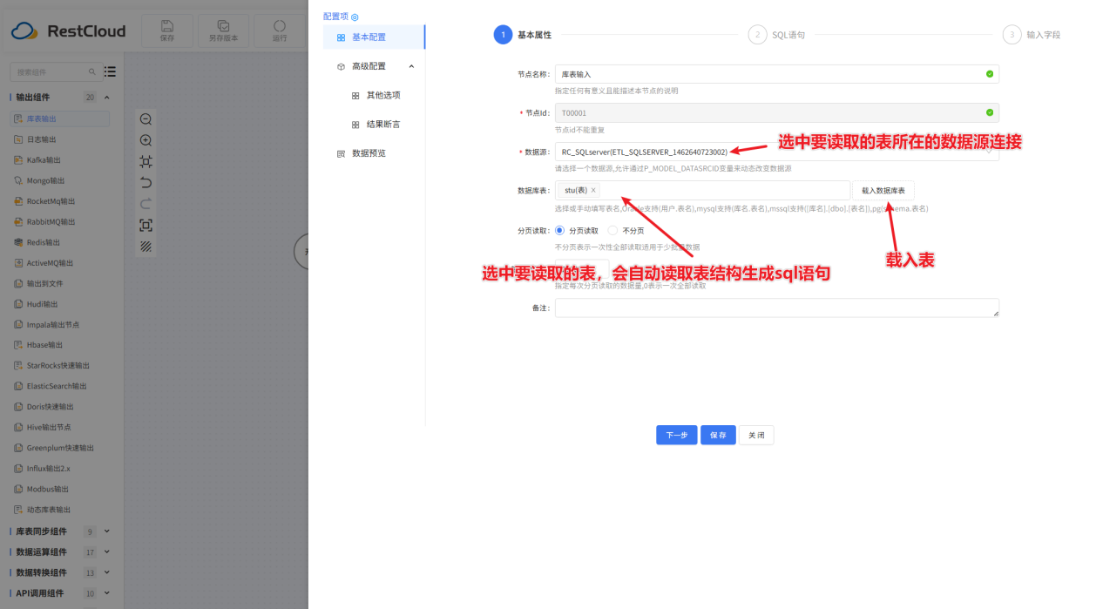Click the RocketMq输出 component icon

(18, 201)
